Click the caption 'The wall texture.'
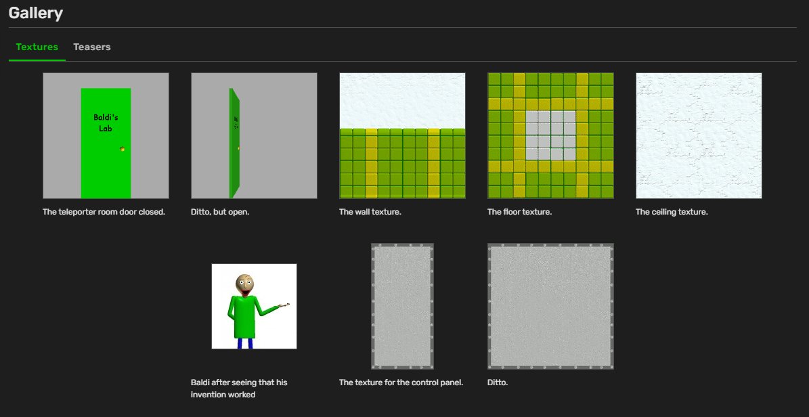809x417 pixels. (370, 212)
